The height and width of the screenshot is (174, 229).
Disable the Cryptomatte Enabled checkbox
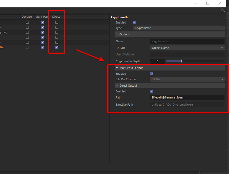135,22
